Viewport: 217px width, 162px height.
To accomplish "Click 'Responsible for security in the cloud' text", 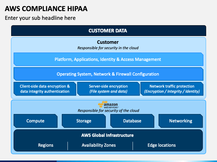I will (108, 48).
